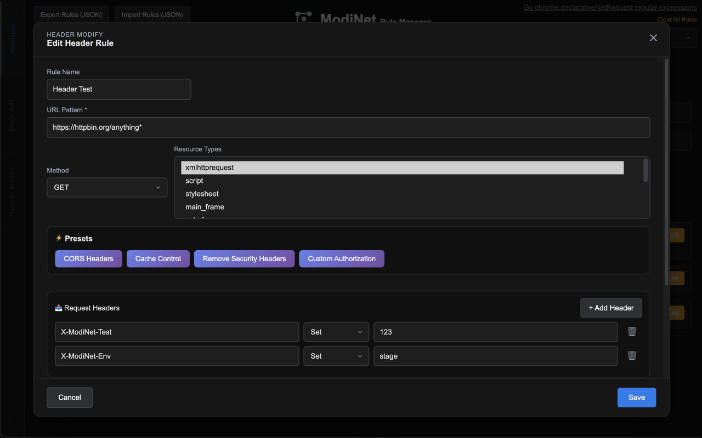Open the Method dropdown showing GET
The width and height of the screenshot is (702, 438).
coord(107,187)
